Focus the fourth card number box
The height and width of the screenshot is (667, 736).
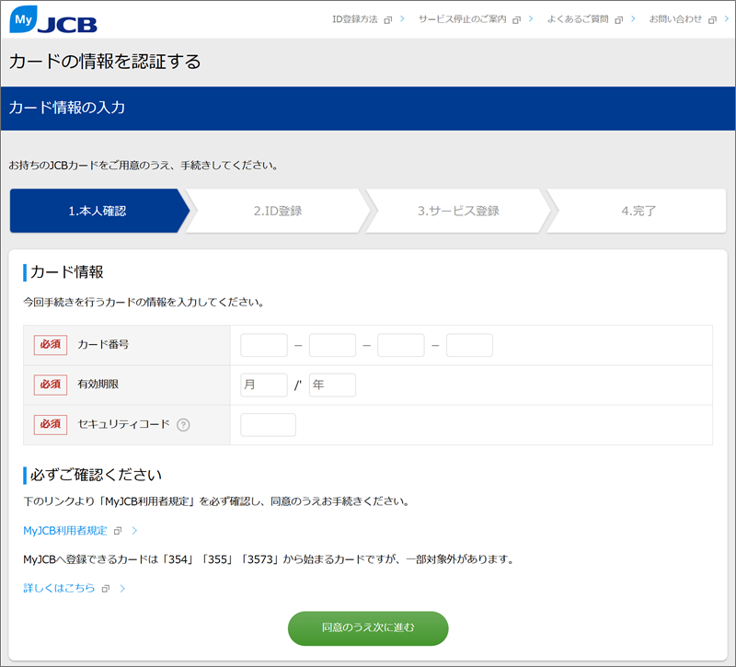pyautogui.click(x=469, y=345)
